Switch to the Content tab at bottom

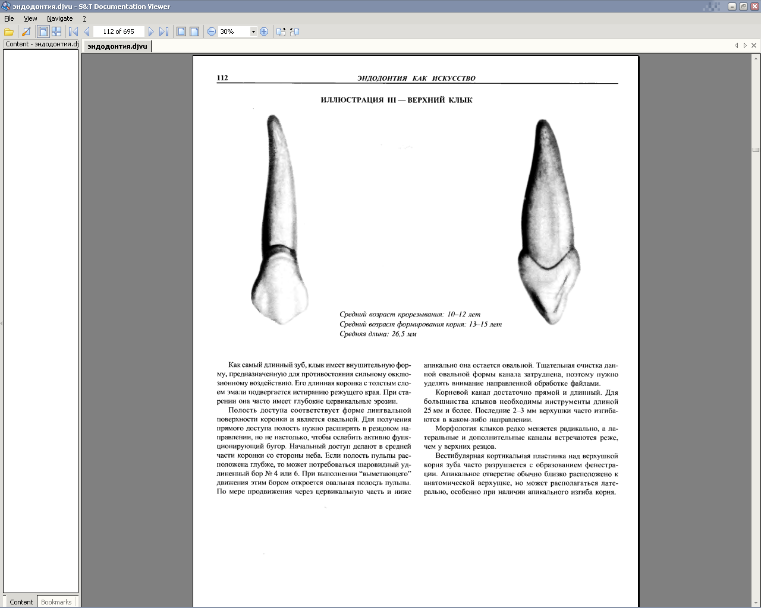coord(21,601)
